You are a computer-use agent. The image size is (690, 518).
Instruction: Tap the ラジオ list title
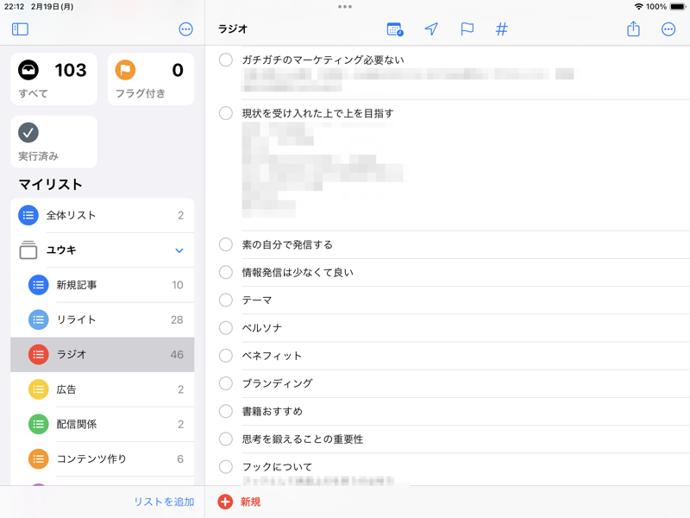[233, 29]
